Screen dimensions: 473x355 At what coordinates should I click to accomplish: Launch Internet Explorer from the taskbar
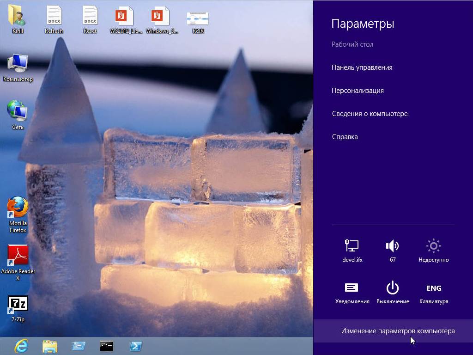[x=21, y=346]
